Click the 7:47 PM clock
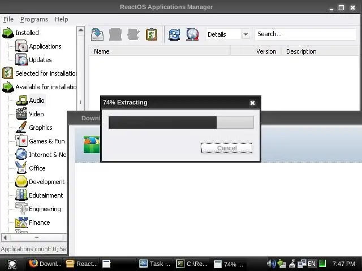 (343, 264)
